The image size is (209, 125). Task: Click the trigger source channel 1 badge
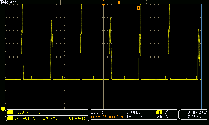(159, 112)
